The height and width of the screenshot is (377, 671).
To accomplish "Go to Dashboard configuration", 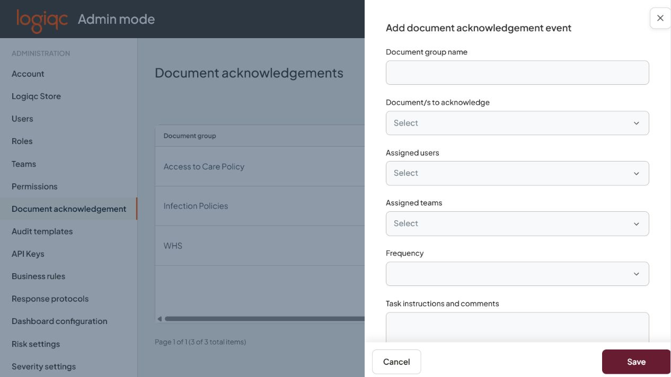I will point(59,321).
